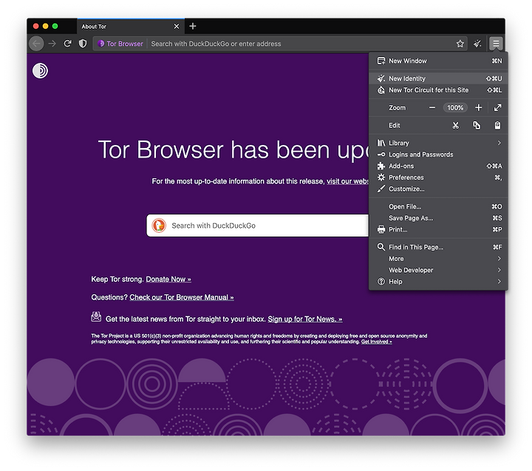Select New Window menu entry
The image size is (532, 471).
point(438,61)
